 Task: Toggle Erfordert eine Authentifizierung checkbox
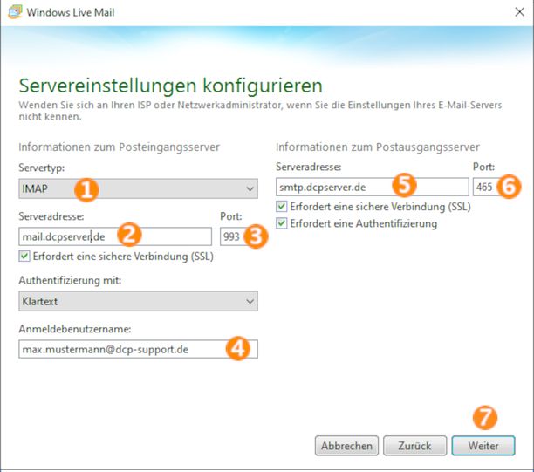click(x=281, y=223)
